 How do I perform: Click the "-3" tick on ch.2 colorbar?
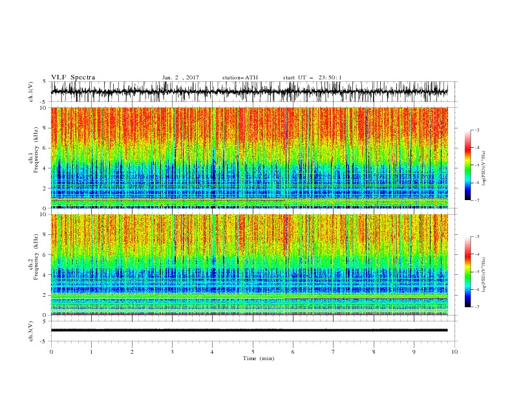(477, 237)
